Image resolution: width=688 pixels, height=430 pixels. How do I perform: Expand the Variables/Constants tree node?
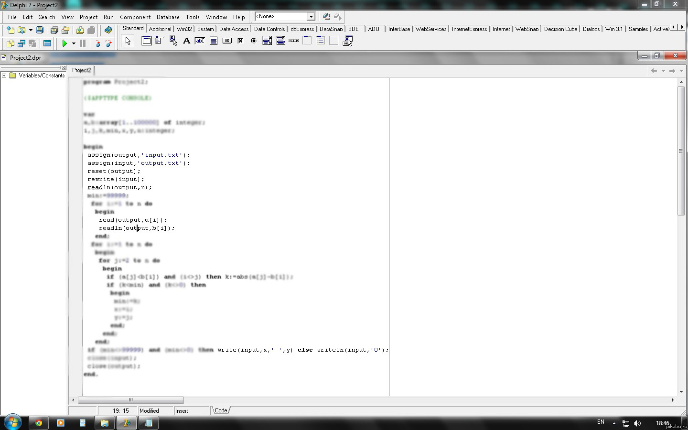pyautogui.click(x=4, y=75)
